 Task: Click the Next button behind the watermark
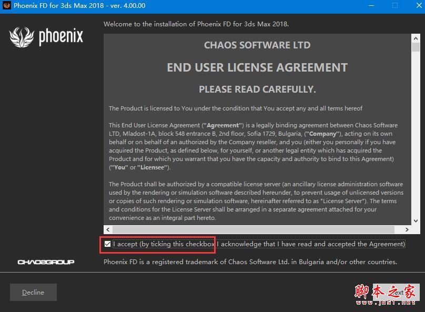tap(396, 292)
